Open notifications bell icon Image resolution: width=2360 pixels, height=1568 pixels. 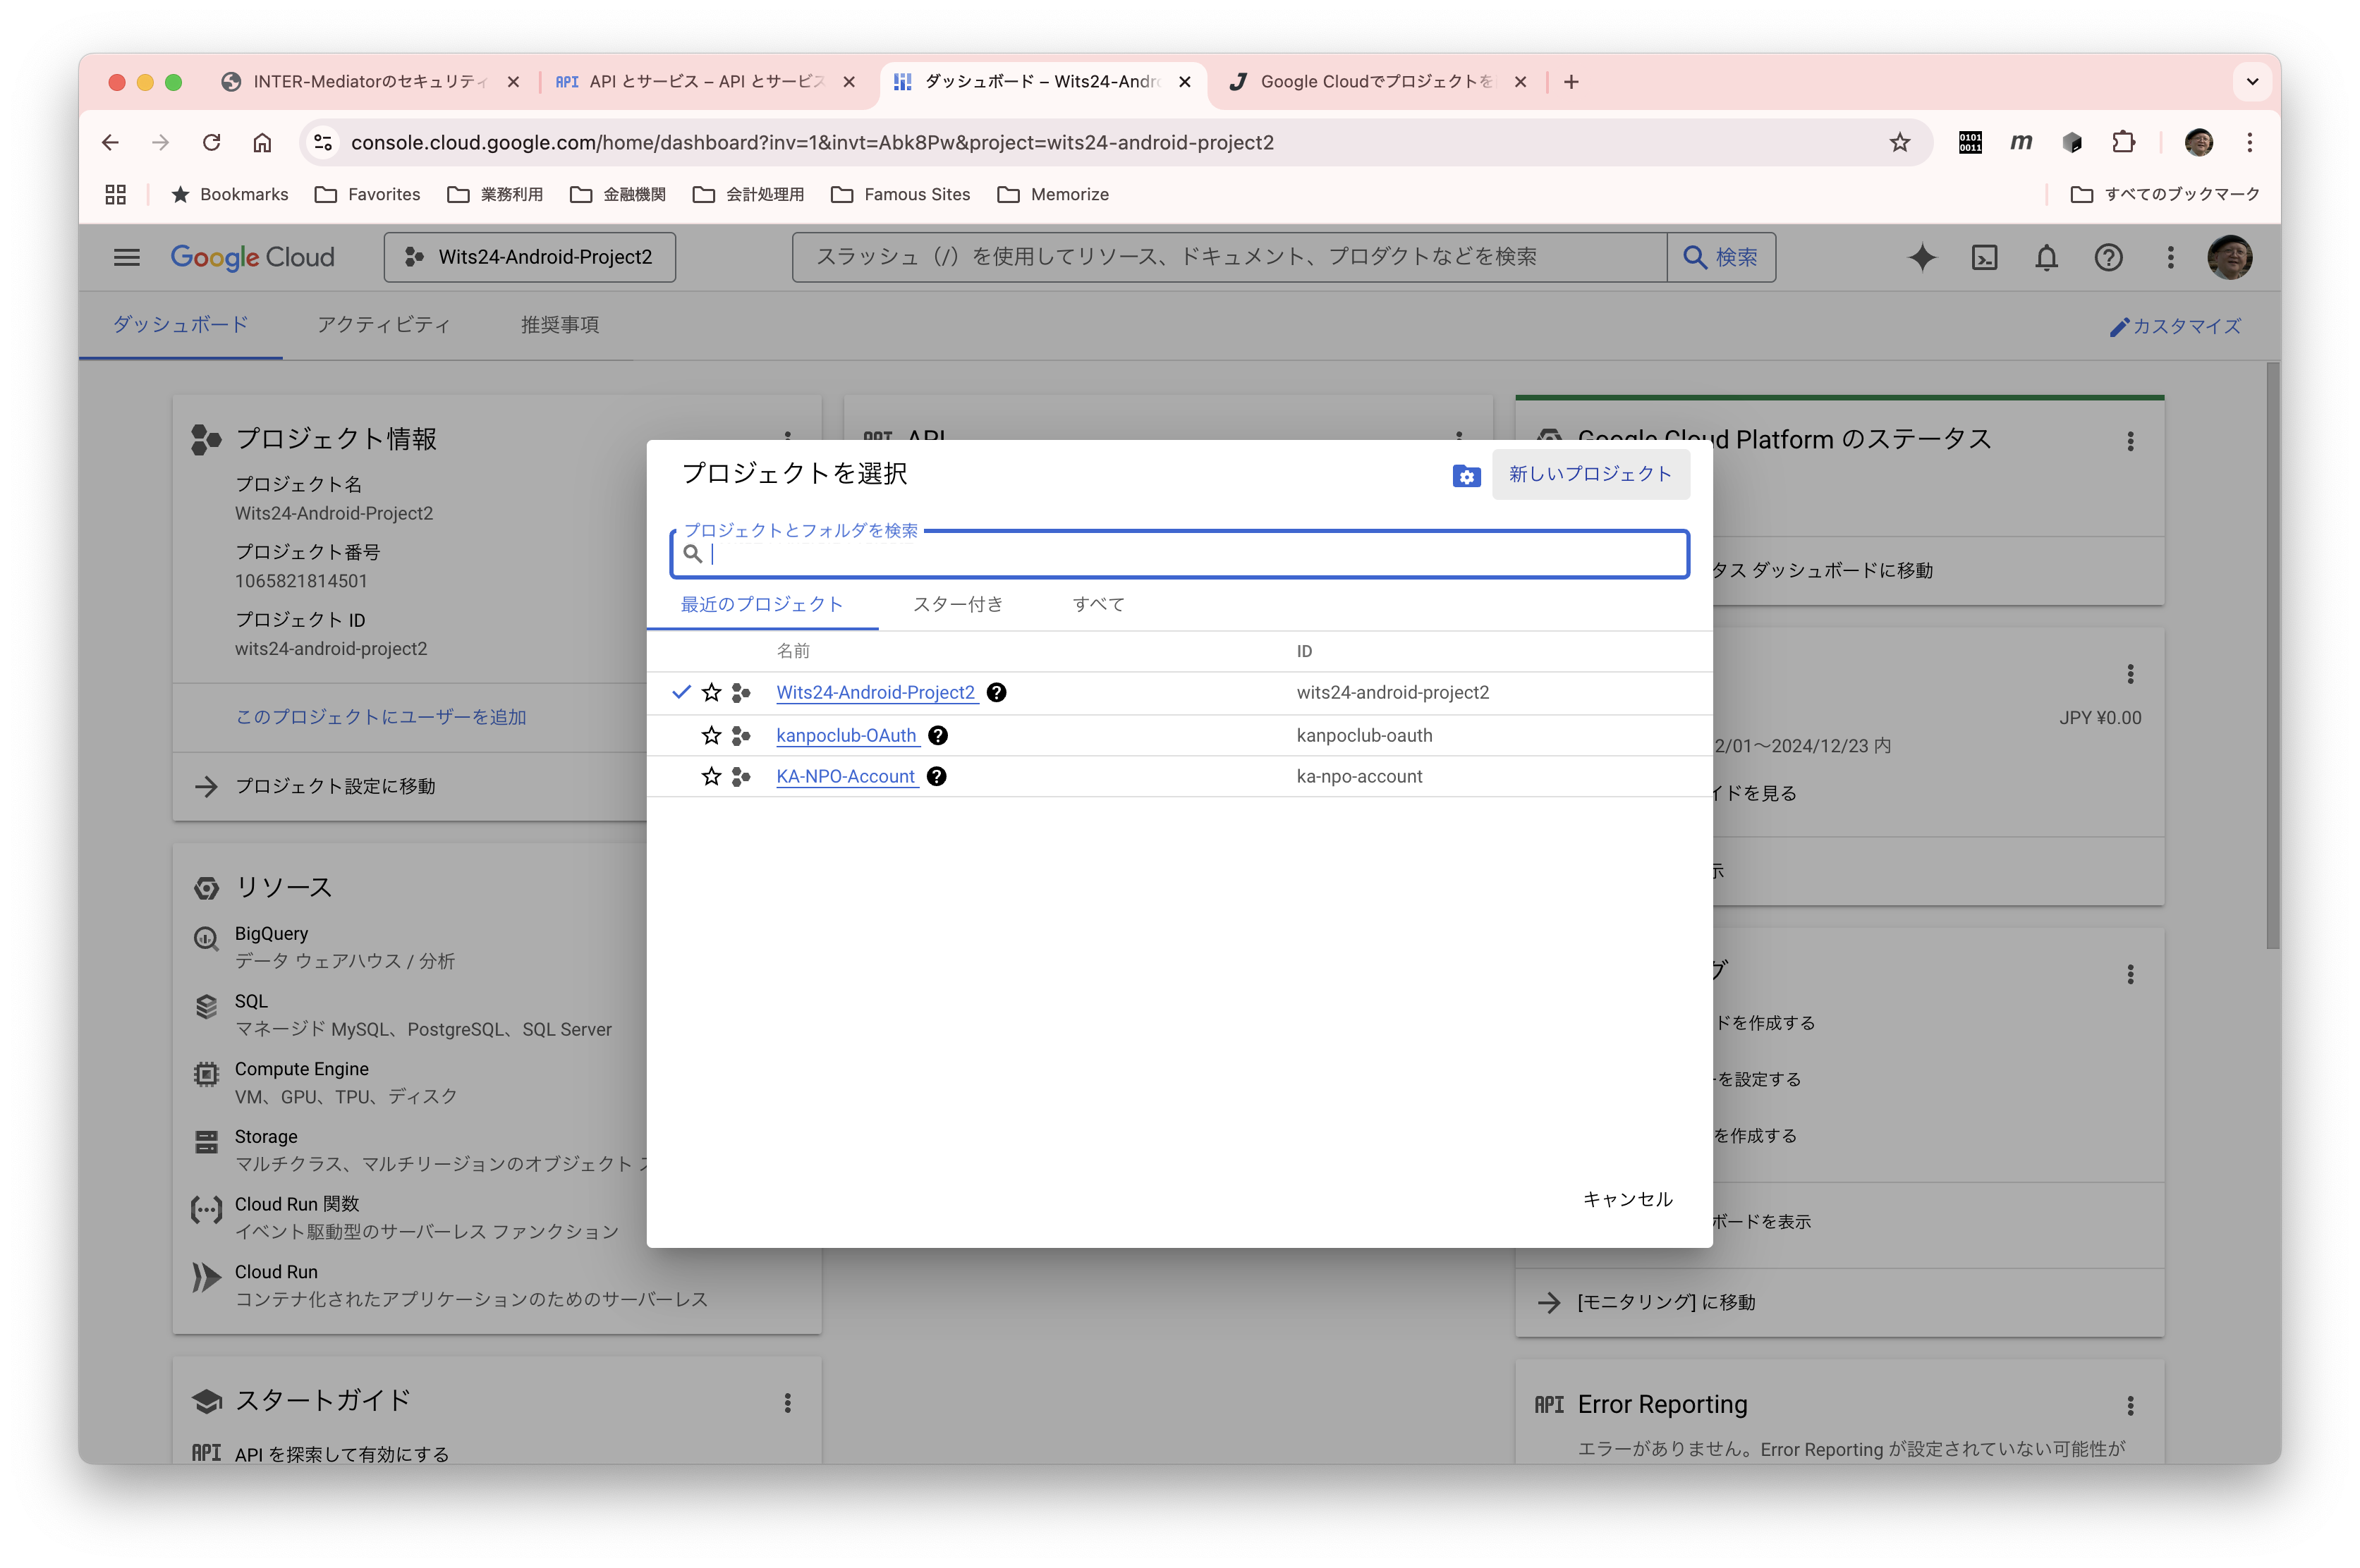(x=2046, y=257)
